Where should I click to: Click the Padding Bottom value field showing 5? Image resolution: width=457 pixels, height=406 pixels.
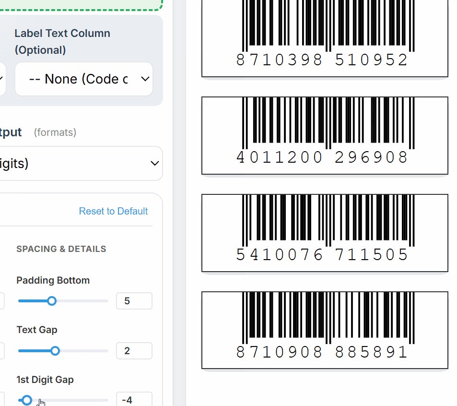coord(134,301)
